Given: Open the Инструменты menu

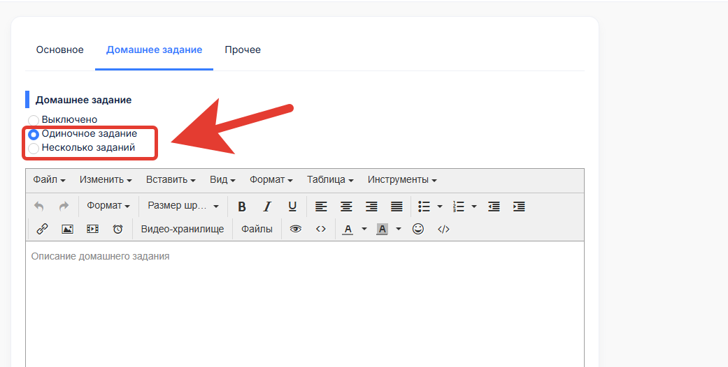Looking at the screenshot, I should pos(402,180).
